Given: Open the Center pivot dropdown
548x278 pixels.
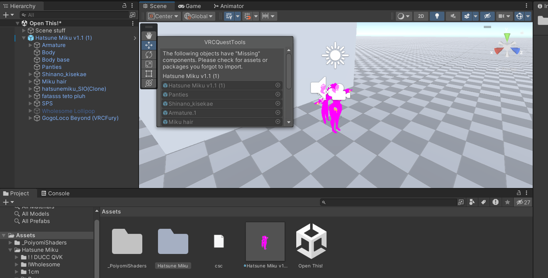Looking at the screenshot, I should point(164,16).
